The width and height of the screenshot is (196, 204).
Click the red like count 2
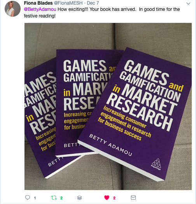point(114,198)
